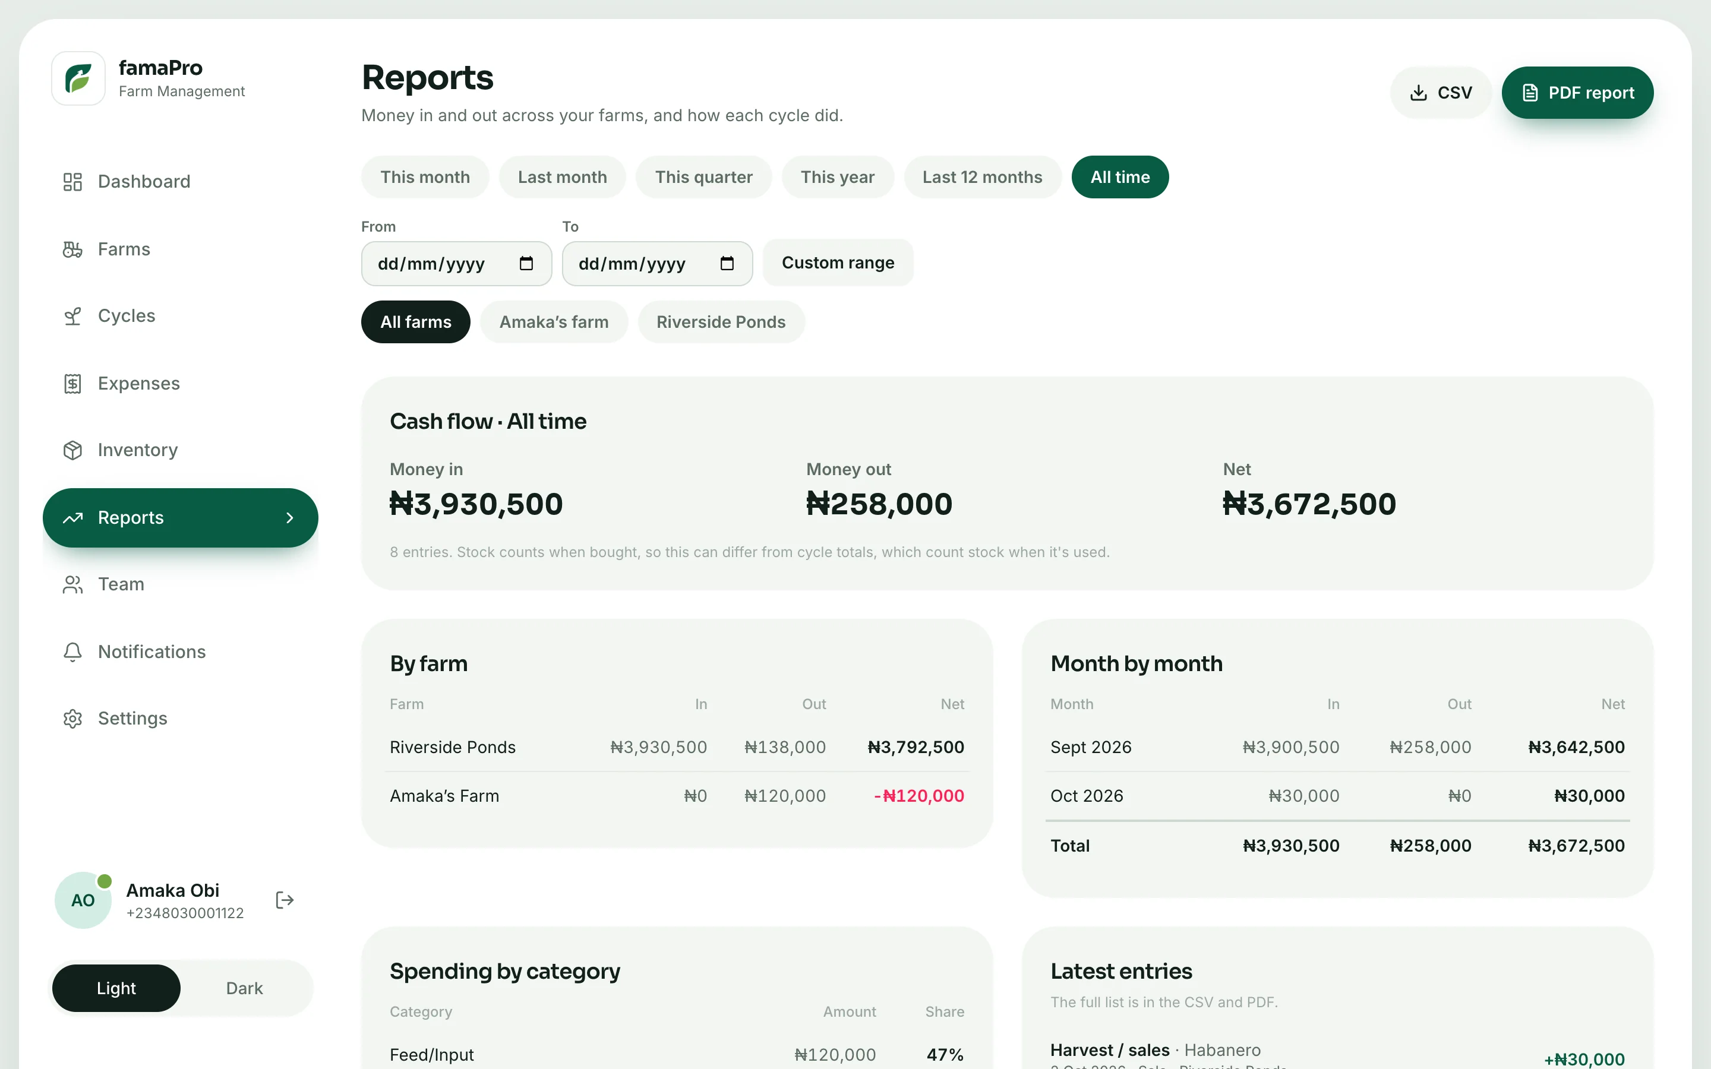
Task: Click the people icon next to Team
Action: pos(73,585)
